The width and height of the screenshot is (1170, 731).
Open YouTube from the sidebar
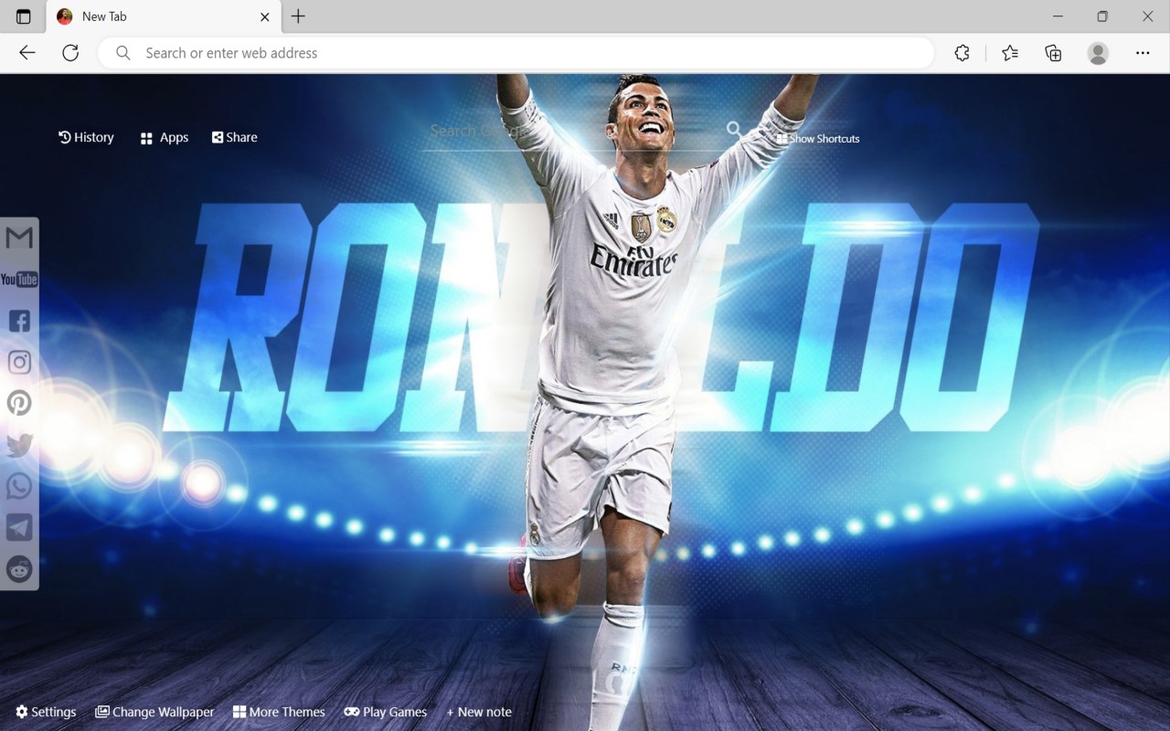click(19, 280)
